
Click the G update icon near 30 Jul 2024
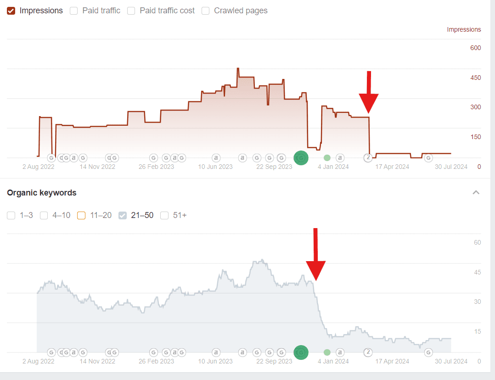428,157
